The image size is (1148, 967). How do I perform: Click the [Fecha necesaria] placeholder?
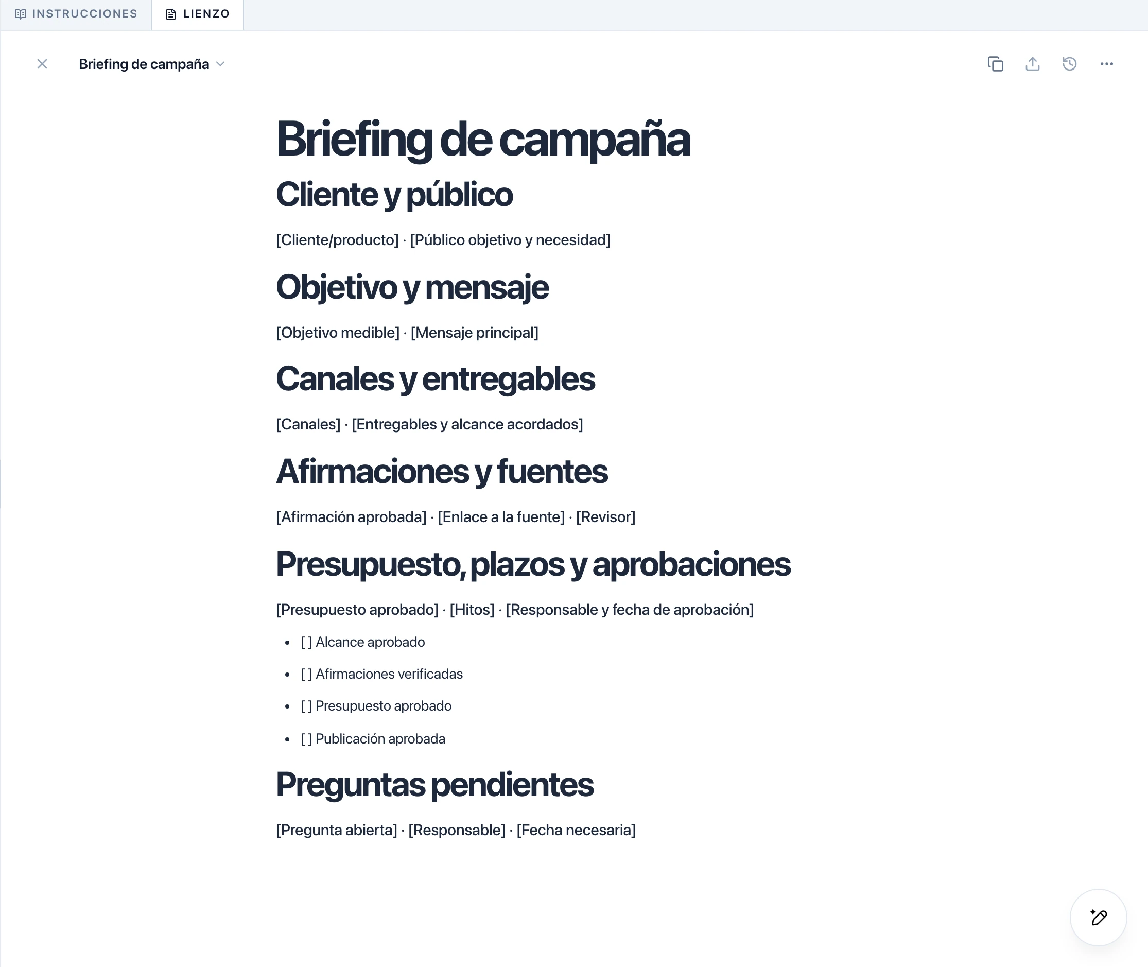tap(577, 830)
